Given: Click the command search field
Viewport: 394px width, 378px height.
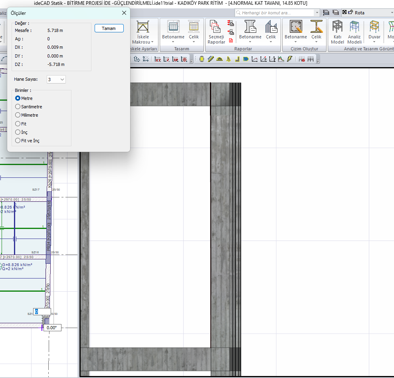Looking at the screenshot, I should [275, 13].
